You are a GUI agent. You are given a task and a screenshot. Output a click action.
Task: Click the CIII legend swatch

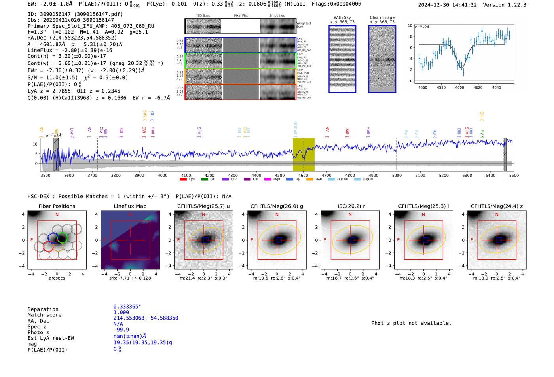pos(247,179)
